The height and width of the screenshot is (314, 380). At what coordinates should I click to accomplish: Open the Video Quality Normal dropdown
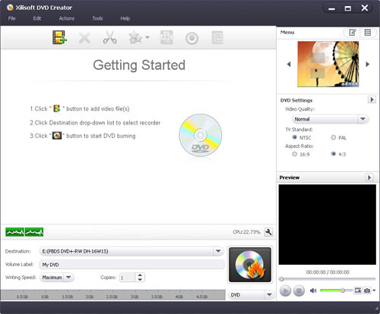tap(330, 119)
